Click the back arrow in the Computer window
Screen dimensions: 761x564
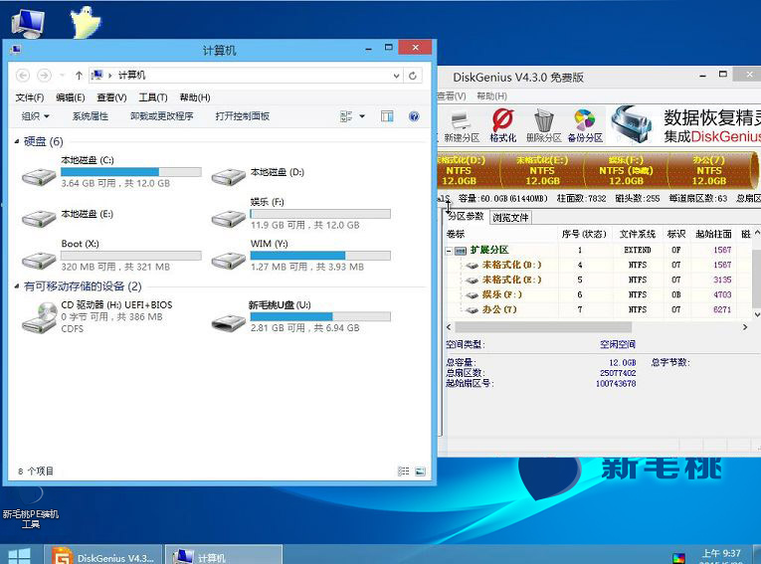[23, 76]
